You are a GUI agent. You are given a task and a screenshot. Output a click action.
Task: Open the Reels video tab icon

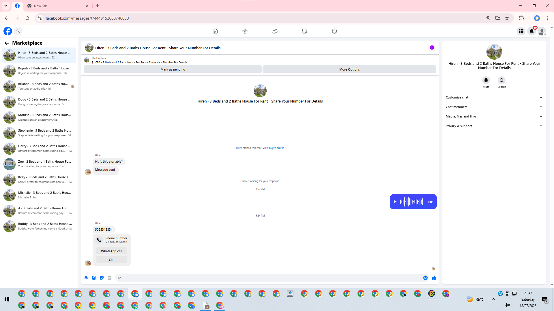point(245,31)
